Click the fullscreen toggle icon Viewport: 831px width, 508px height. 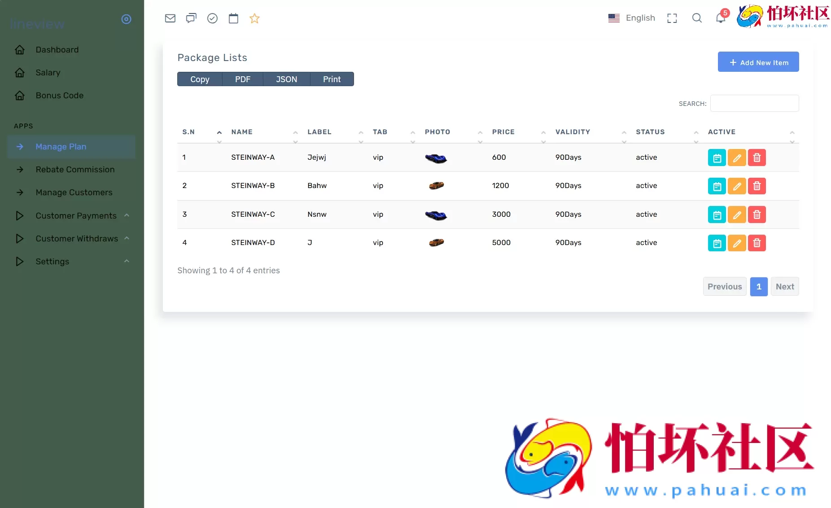(672, 18)
